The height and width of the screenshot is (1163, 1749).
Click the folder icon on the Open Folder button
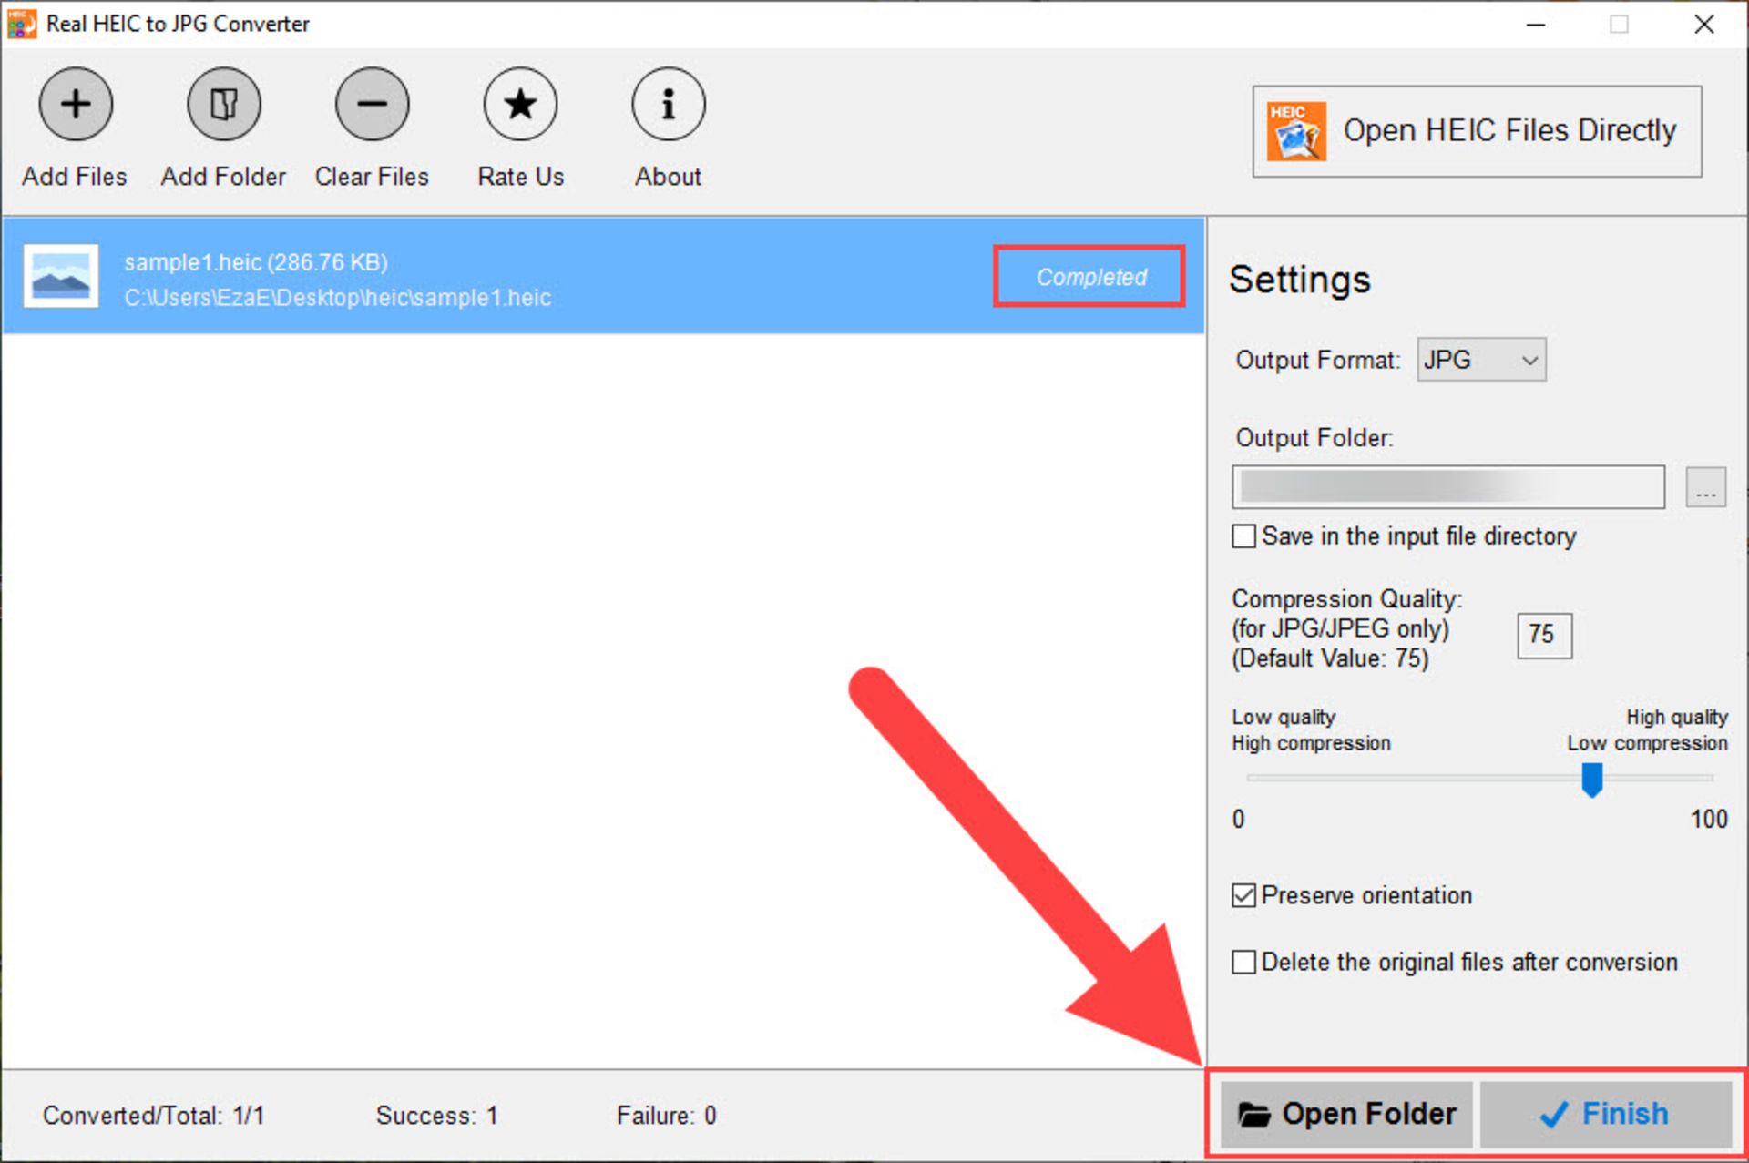1254,1114
